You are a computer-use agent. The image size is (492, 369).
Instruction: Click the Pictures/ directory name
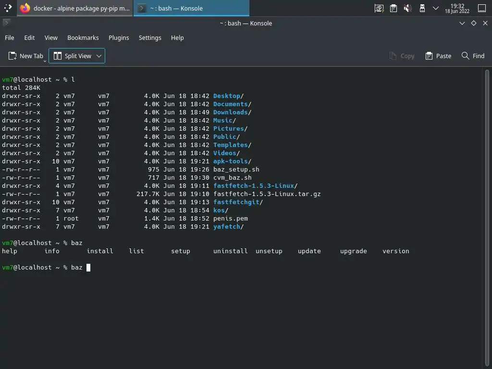coord(230,129)
